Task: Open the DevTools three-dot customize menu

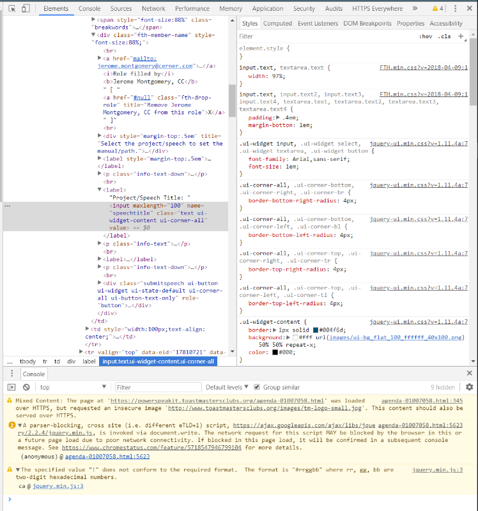Action: point(455,8)
